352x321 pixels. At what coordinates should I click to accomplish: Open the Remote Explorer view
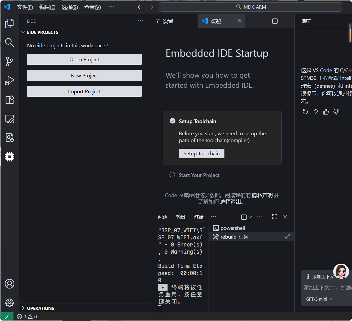pyautogui.click(x=10, y=119)
